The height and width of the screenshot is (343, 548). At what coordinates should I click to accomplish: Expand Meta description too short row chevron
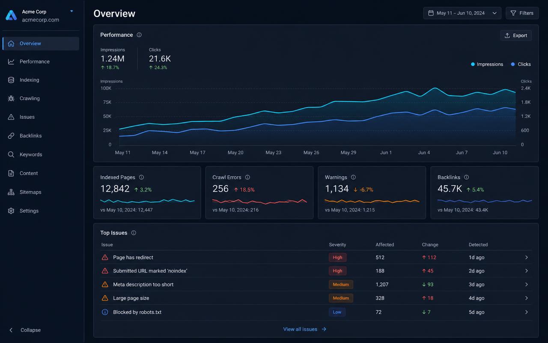(527, 285)
